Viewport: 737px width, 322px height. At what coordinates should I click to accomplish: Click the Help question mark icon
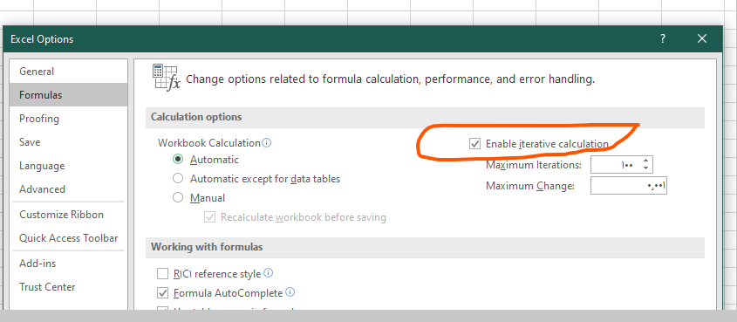coord(662,39)
